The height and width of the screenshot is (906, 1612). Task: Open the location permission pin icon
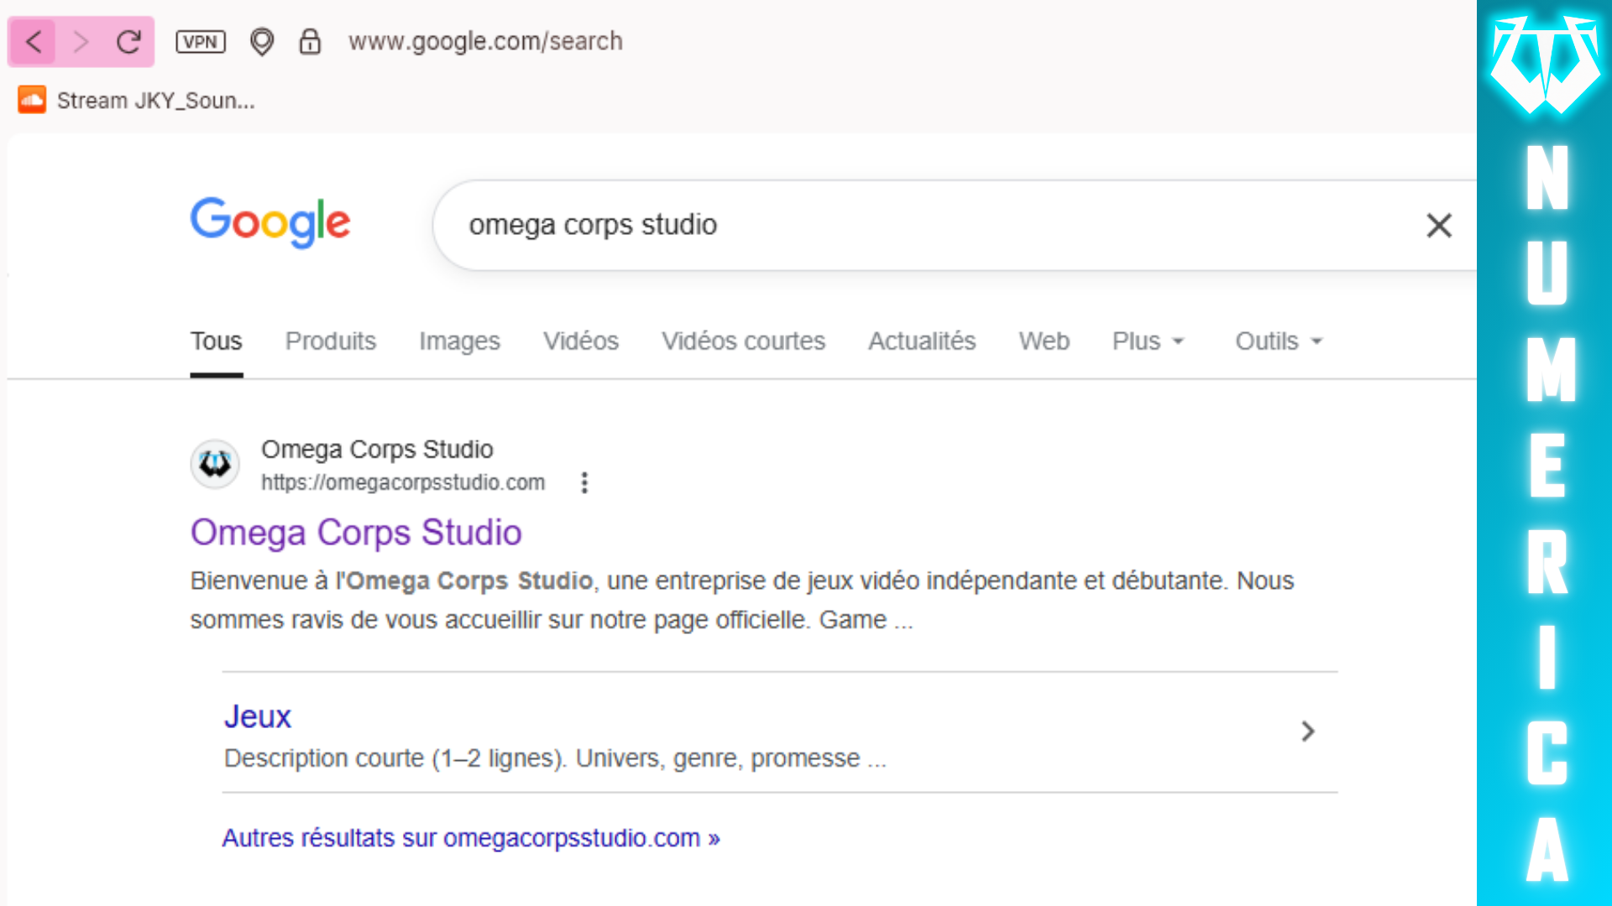coord(262,41)
